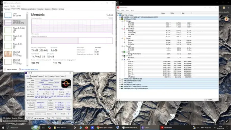Open the Usuários tab
The image size is (231, 130).
point(48,9)
